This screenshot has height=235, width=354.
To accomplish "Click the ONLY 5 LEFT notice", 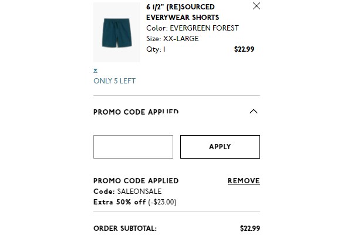I will [x=114, y=81].
